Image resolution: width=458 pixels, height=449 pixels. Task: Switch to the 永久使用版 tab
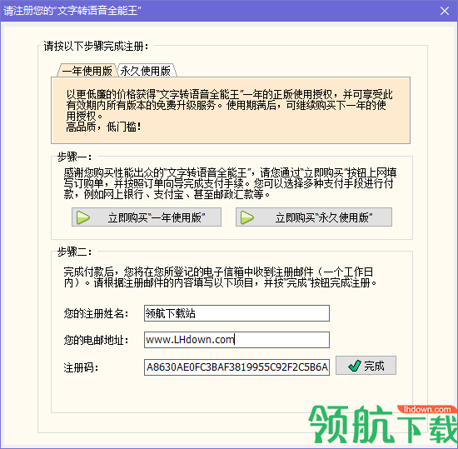[146, 71]
